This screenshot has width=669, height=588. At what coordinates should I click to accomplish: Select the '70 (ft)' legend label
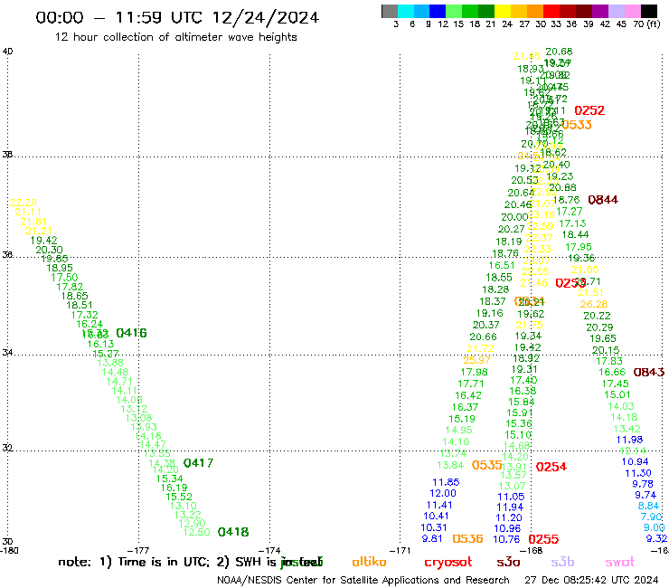[646, 24]
